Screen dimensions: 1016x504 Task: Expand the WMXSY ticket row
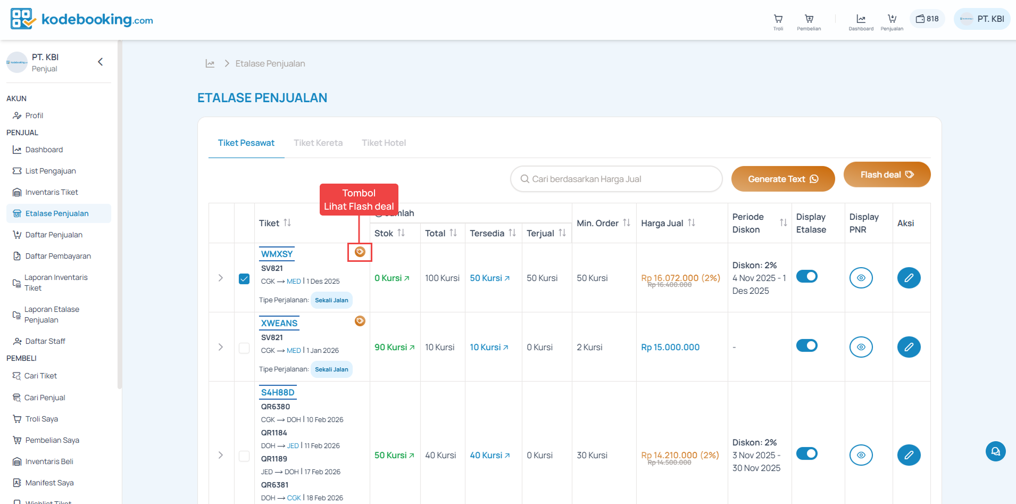tap(221, 278)
